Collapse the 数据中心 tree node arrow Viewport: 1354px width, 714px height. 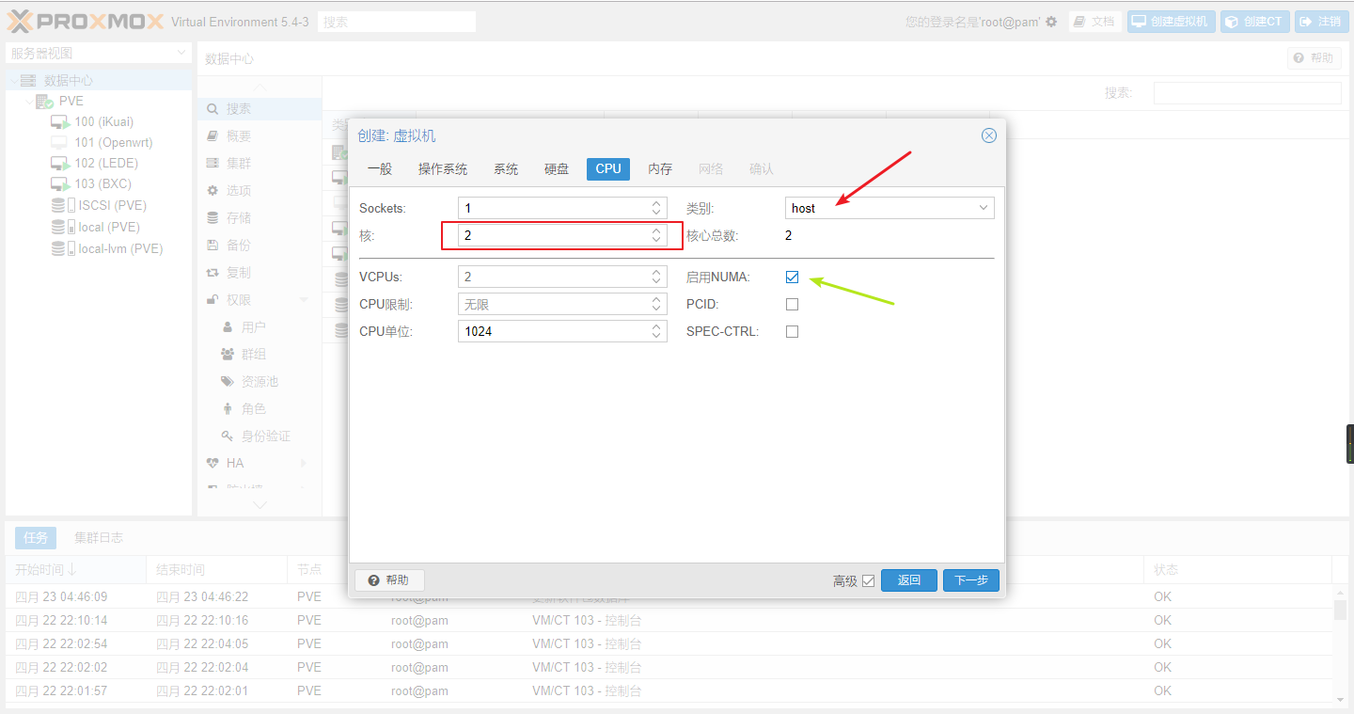click(13, 81)
